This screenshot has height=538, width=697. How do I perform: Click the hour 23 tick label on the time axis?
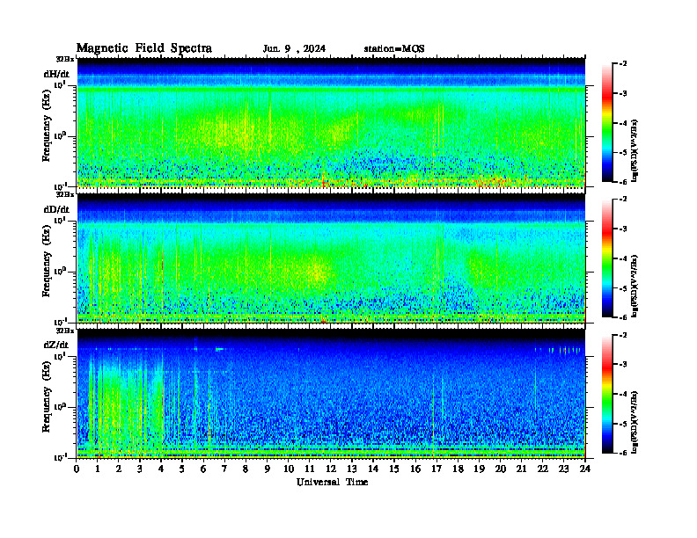point(563,469)
